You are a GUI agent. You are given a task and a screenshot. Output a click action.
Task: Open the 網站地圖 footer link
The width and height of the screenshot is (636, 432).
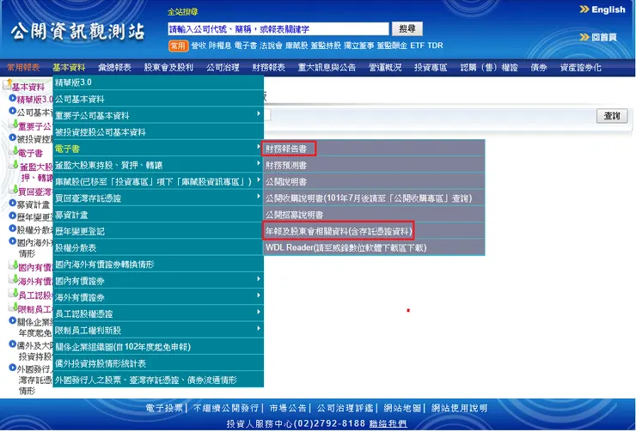402,408
